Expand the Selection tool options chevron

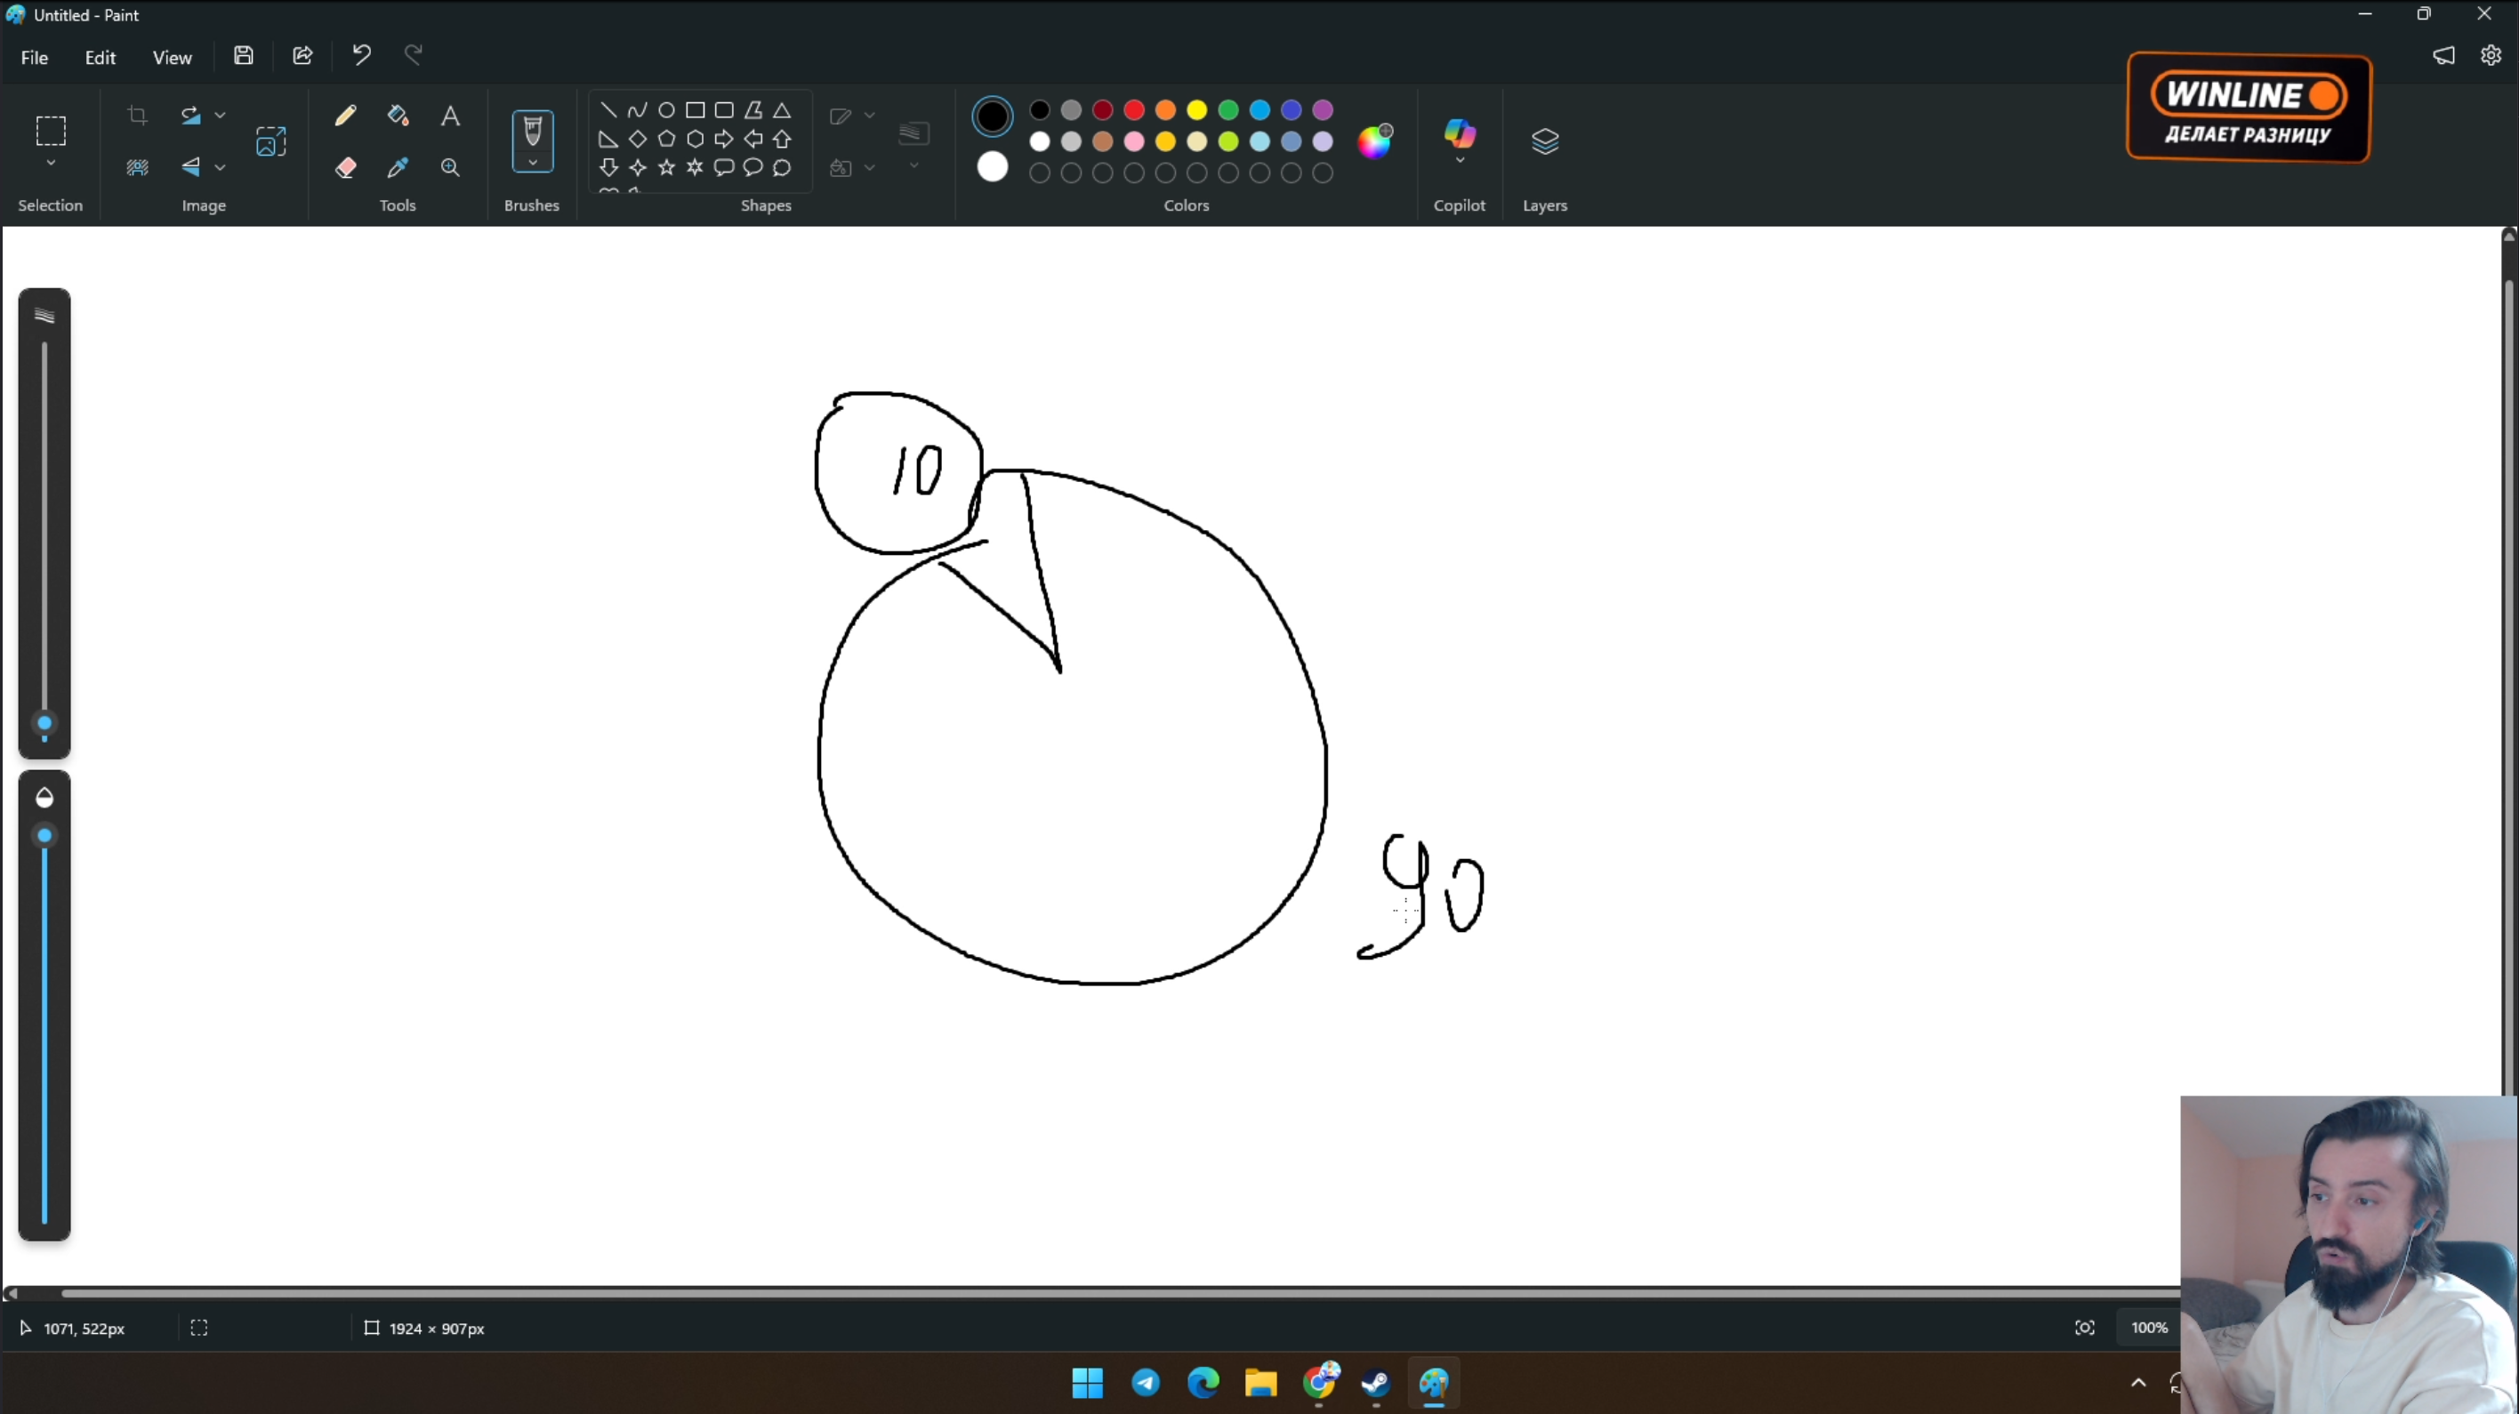(51, 164)
